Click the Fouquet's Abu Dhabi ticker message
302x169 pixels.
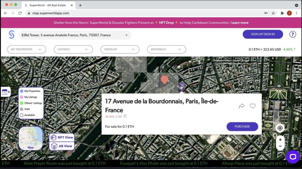click(164, 163)
